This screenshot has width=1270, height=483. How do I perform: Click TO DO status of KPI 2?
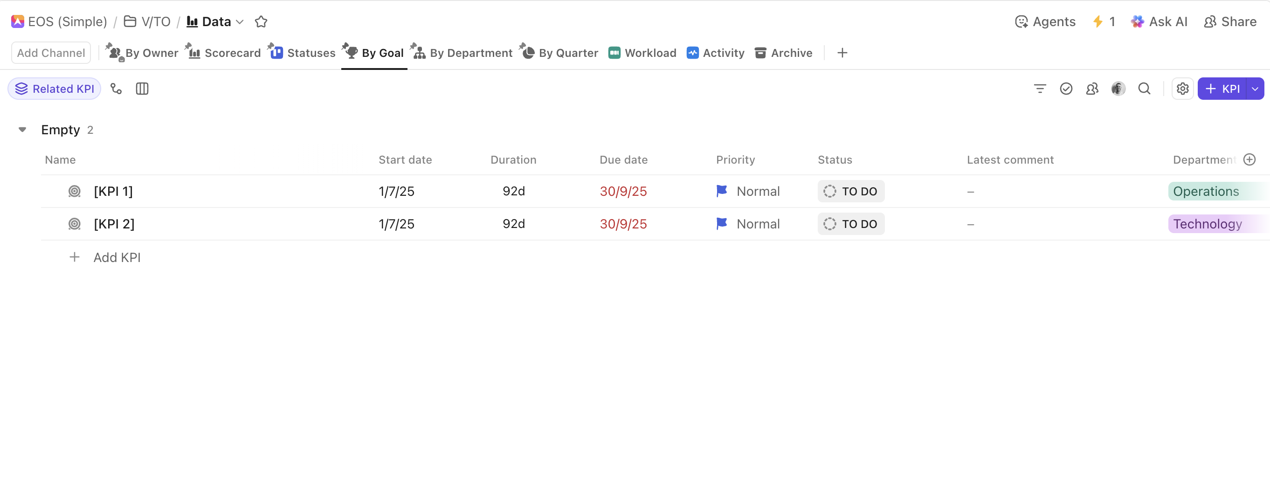(850, 224)
